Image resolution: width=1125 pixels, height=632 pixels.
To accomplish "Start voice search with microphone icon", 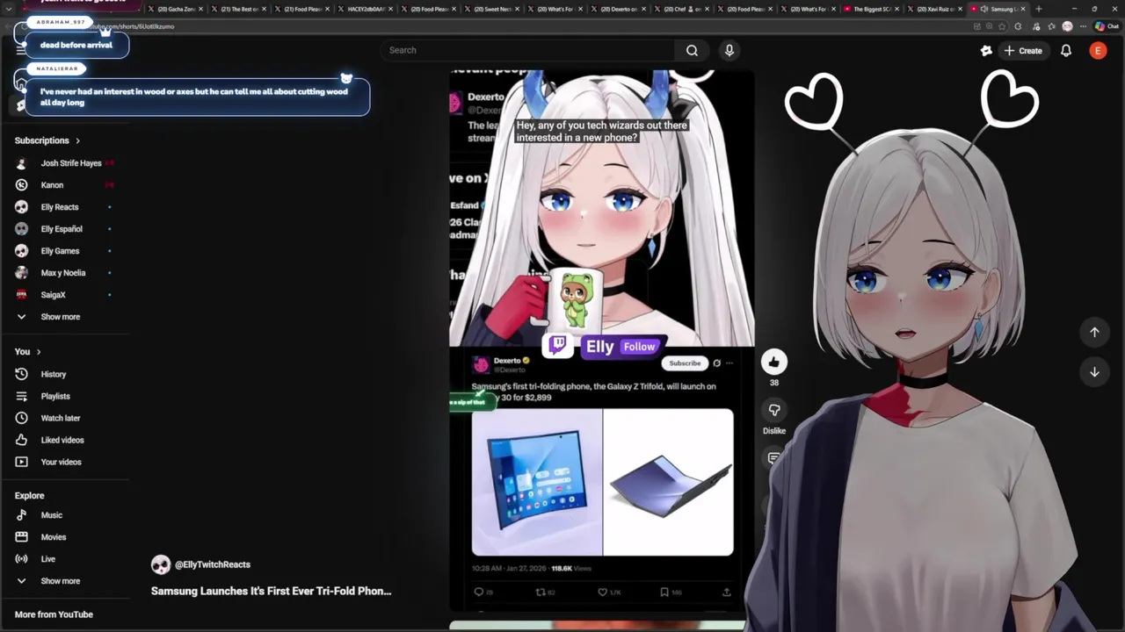I will [729, 50].
